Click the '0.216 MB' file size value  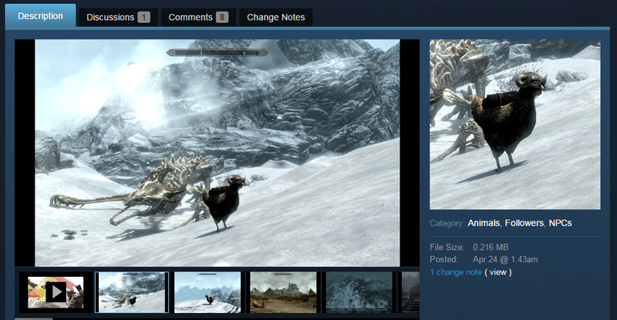click(x=491, y=248)
